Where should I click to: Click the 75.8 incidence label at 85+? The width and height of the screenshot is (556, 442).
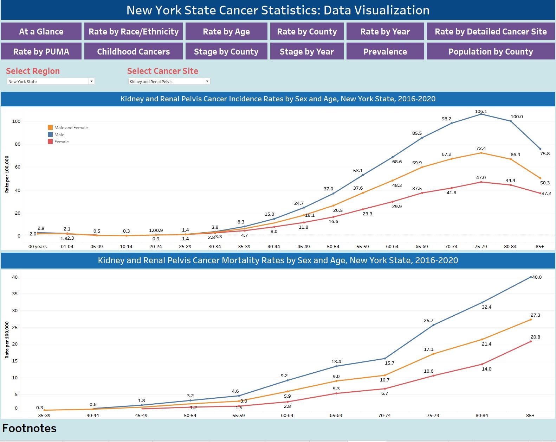tap(545, 153)
